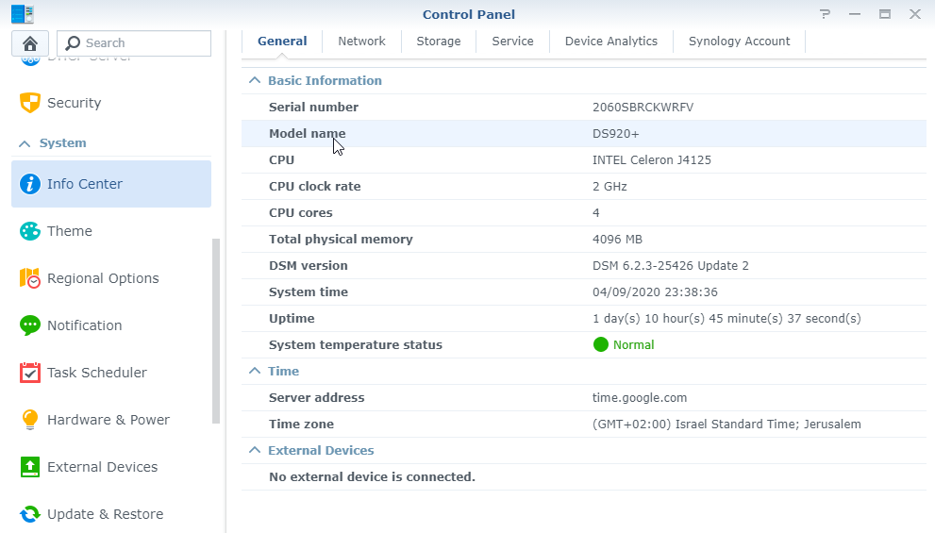Viewport: 935px width, 533px height.
Task: Click the Control Panel help question mark
Action: coord(826,14)
